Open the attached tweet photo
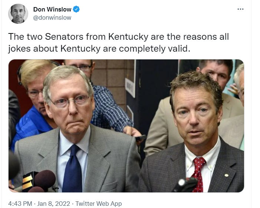Image resolution: width=260 pixels, height=208 pixels. tap(126, 126)
